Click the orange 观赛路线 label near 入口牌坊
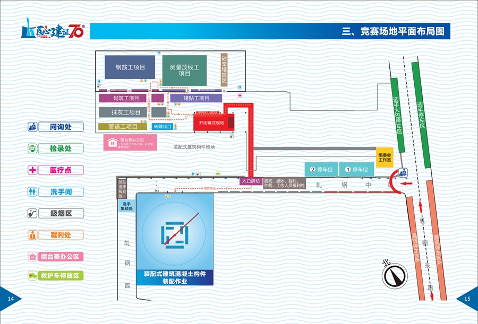478x324 pixels. pyautogui.click(x=210, y=188)
